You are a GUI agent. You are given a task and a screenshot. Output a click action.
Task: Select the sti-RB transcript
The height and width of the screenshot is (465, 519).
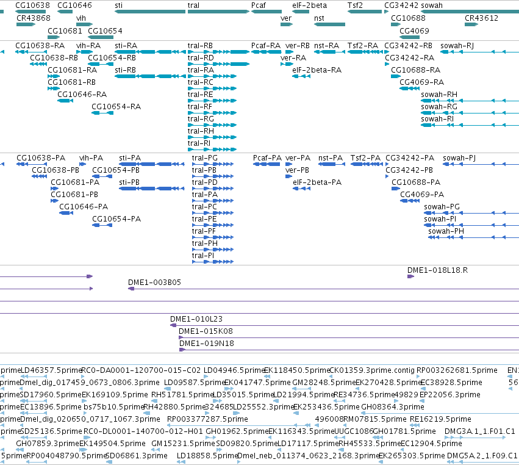[x=150, y=76]
